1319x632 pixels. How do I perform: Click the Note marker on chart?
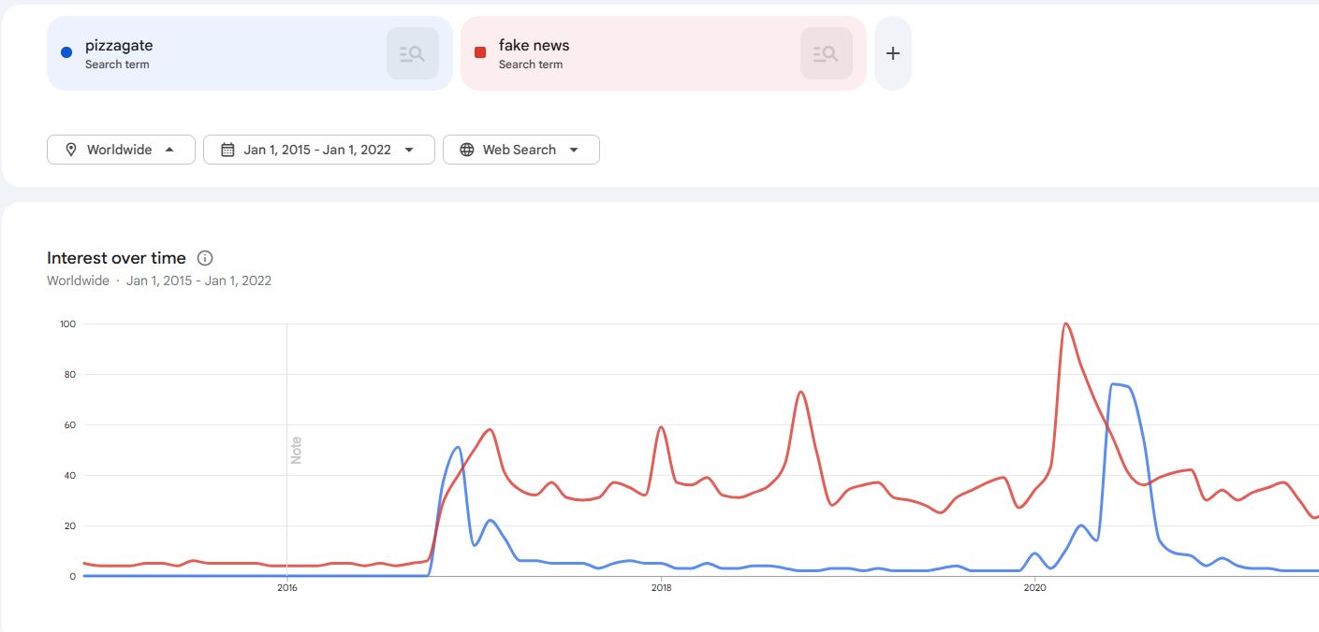pos(296,450)
